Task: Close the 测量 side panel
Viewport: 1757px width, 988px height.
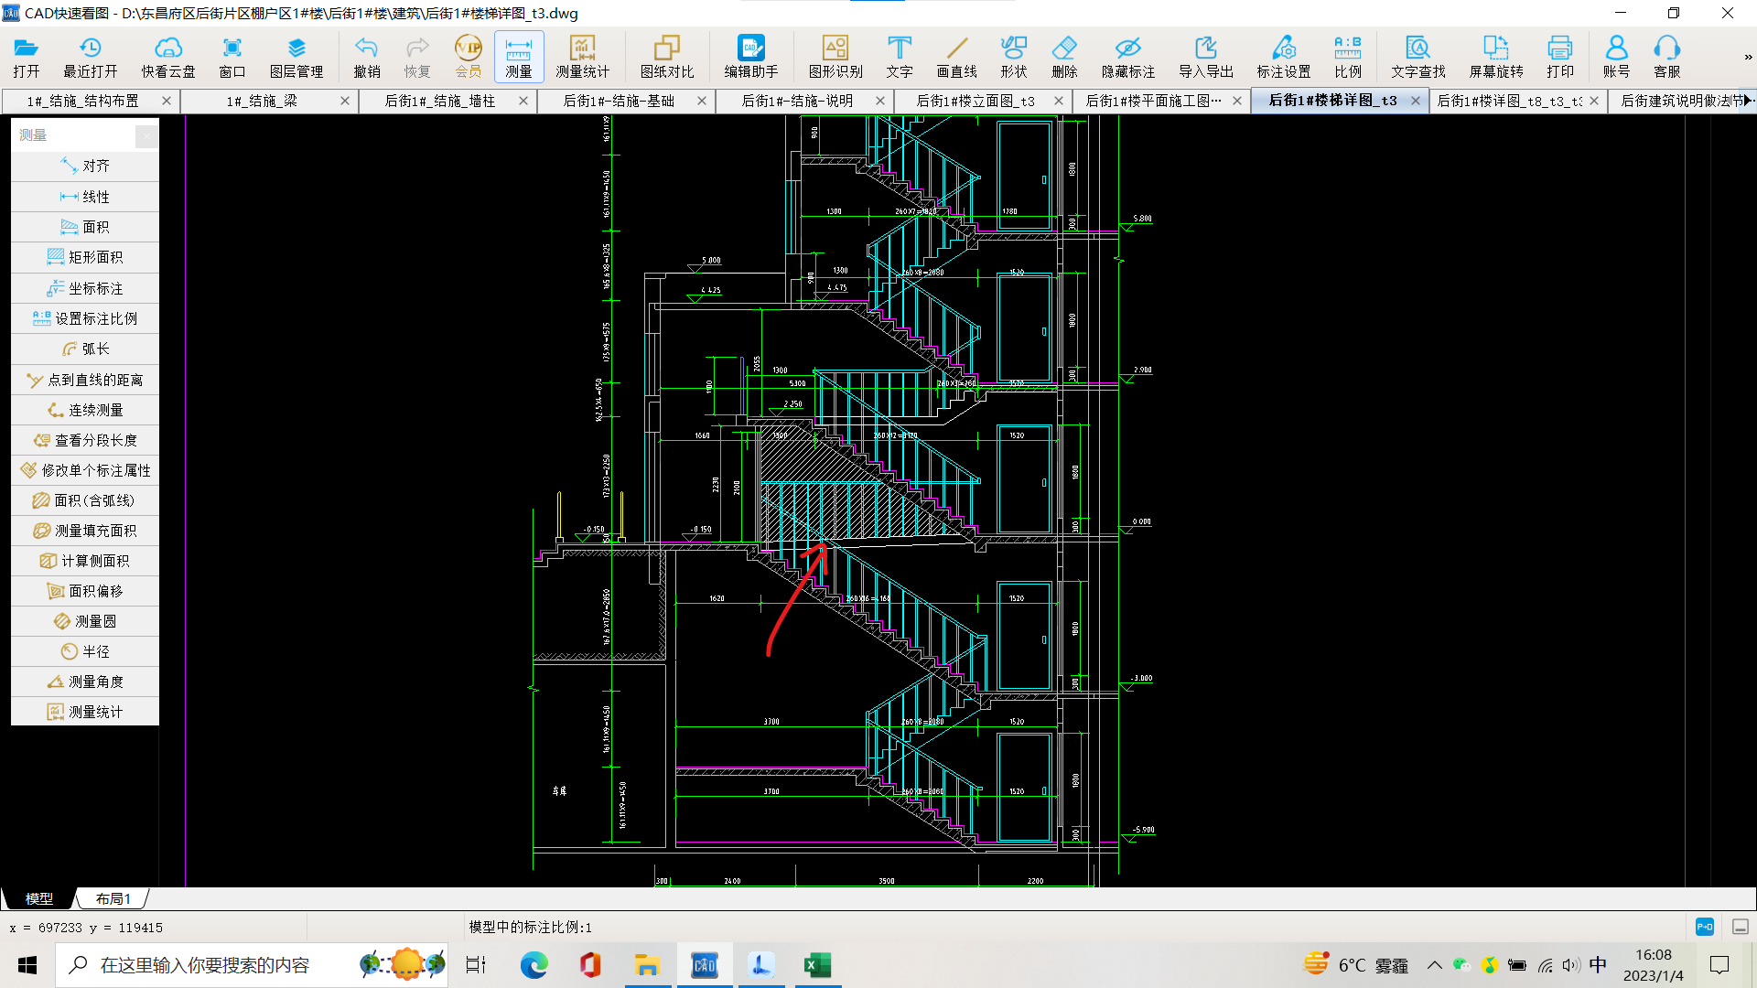Action: 146,135
